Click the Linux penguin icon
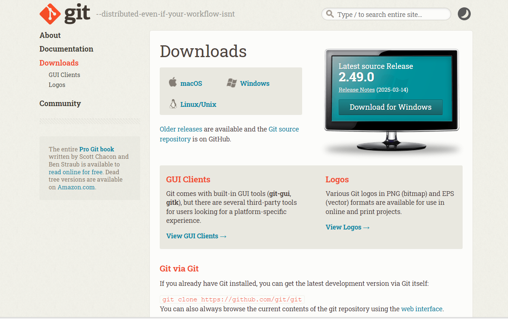 (x=173, y=104)
